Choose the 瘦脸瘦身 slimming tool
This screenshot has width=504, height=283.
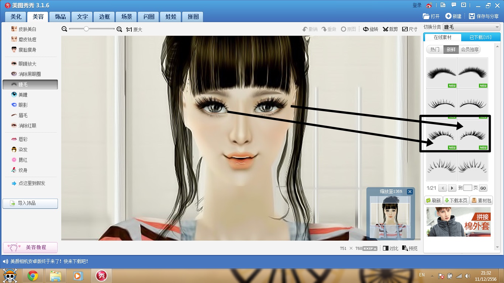click(24, 50)
